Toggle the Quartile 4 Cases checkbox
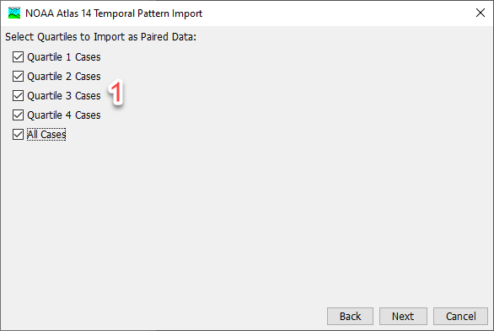This screenshot has height=331, width=494. point(18,115)
